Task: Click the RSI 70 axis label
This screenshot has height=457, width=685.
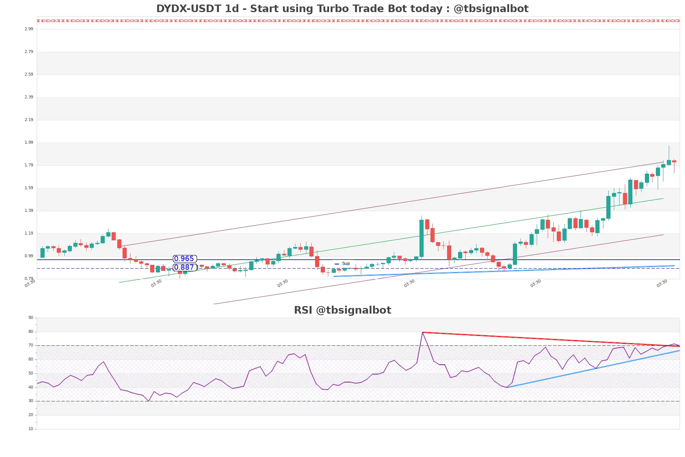Action: click(x=31, y=345)
